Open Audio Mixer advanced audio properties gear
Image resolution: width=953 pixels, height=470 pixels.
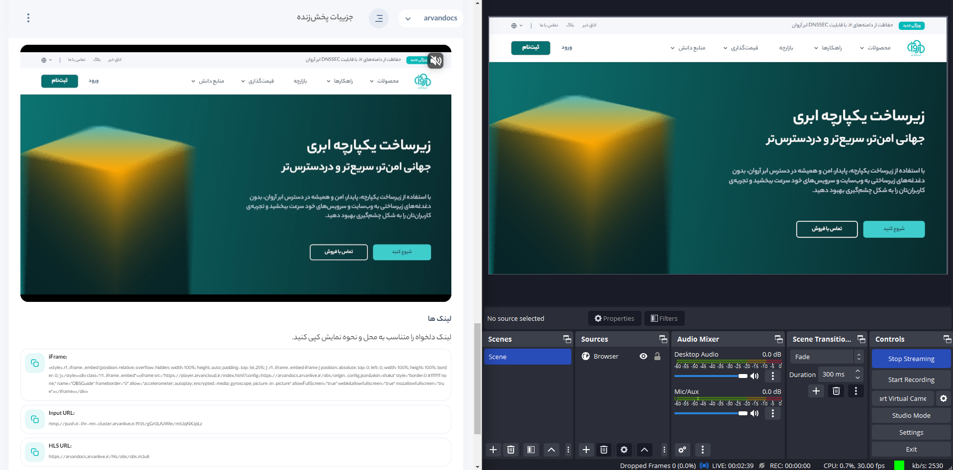pyautogui.click(x=682, y=450)
